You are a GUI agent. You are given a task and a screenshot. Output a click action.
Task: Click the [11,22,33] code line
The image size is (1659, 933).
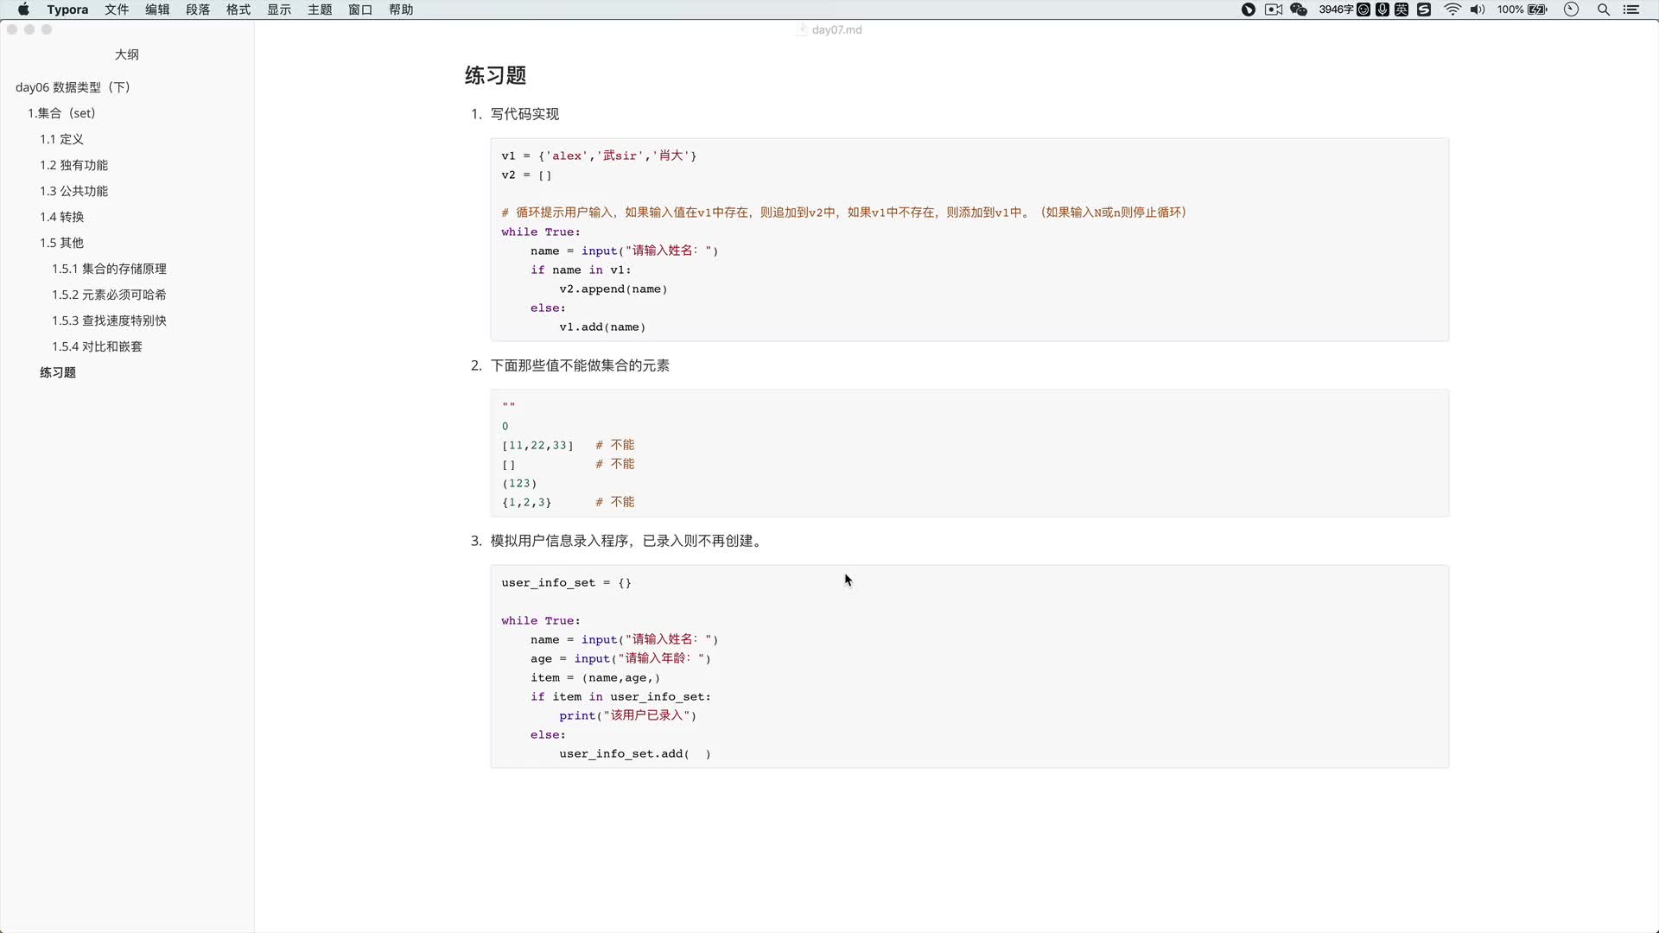(537, 445)
